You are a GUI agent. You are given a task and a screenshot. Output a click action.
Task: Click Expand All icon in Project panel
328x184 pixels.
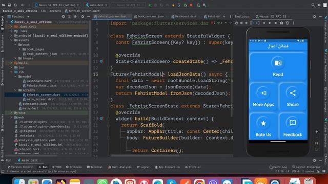point(69,16)
